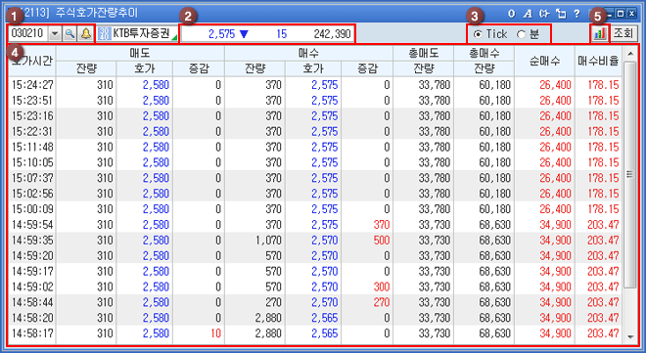646x353 pixels.
Task: Click 잔량 sub-header under 매도
Action: 86,68
